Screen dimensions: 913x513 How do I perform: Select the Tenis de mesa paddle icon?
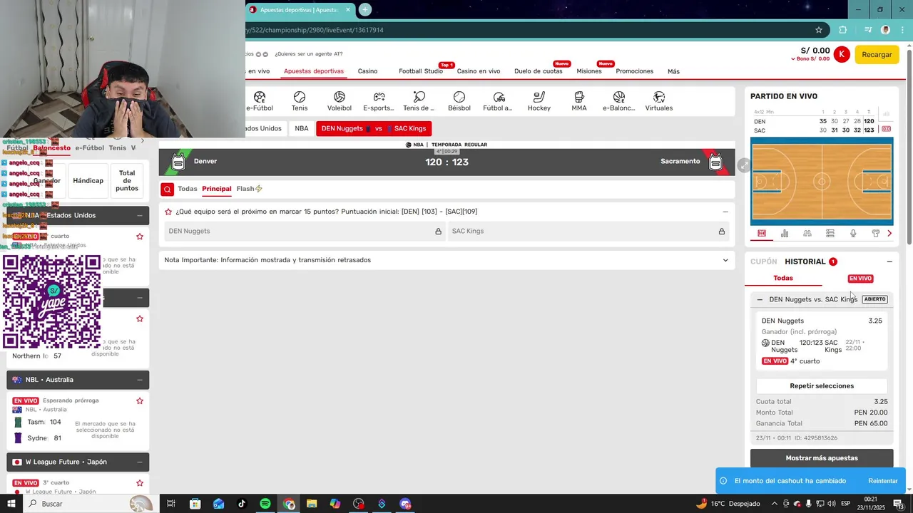419,97
